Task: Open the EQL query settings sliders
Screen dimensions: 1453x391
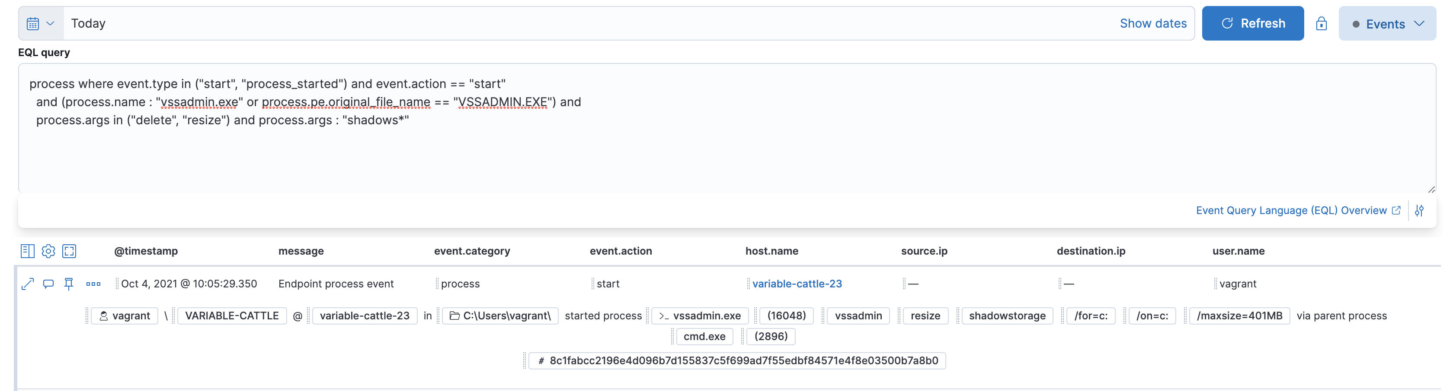Action: point(1421,211)
